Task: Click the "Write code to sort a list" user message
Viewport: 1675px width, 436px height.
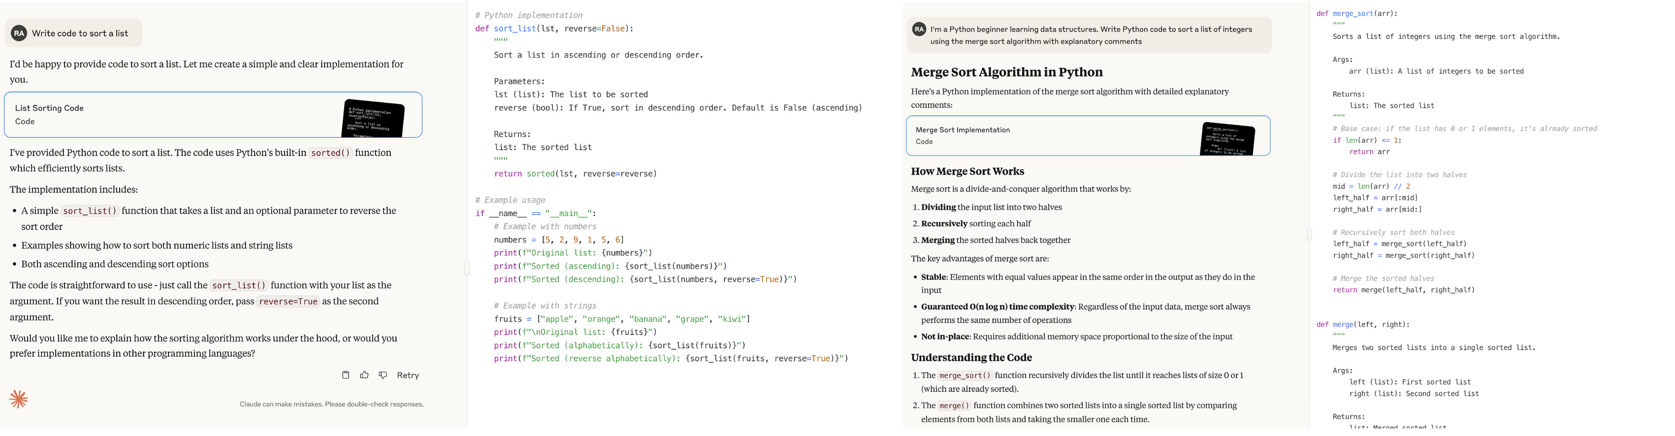Action: click(x=73, y=33)
